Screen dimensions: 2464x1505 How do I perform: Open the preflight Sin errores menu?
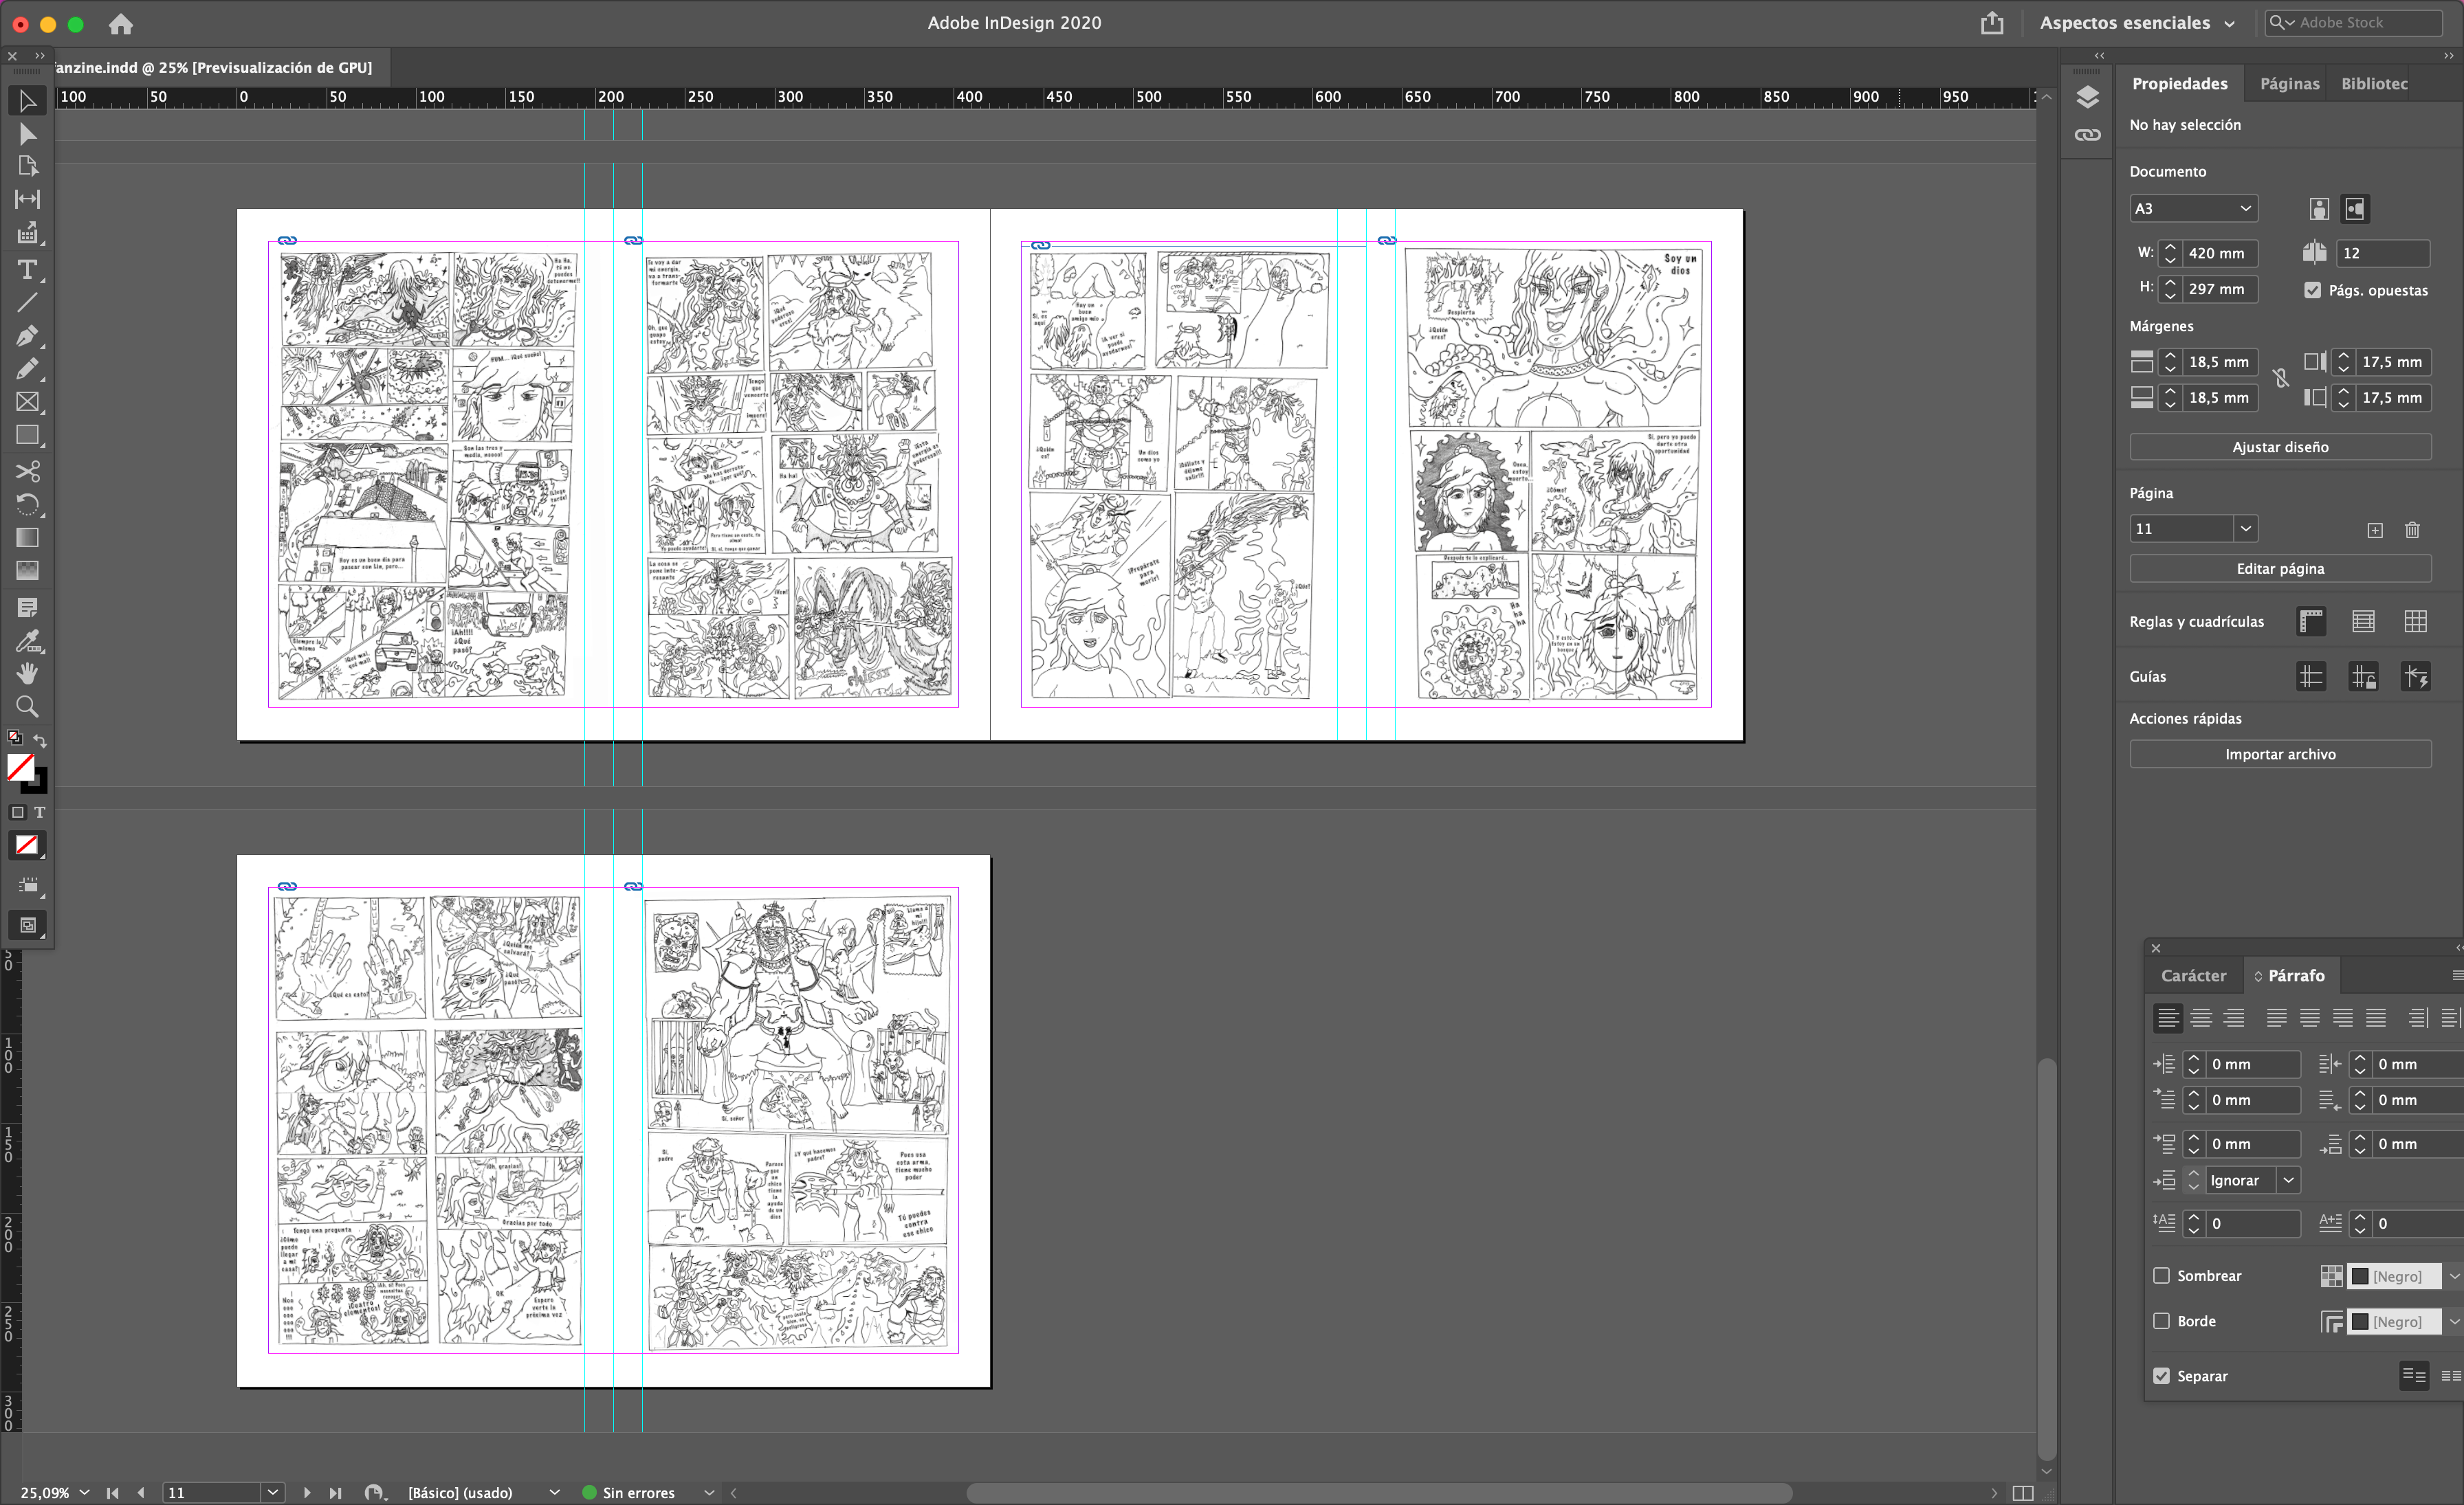pyautogui.click(x=709, y=1492)
